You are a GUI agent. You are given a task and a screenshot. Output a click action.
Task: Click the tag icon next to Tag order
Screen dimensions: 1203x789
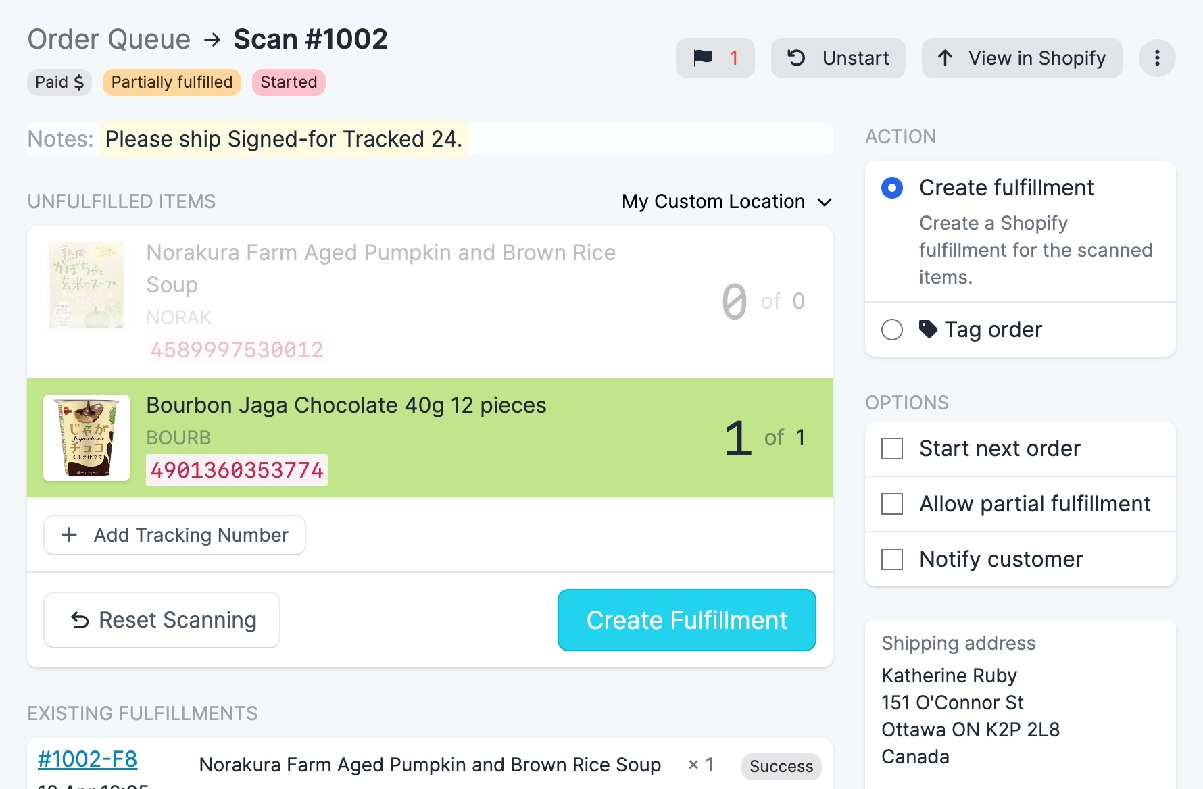coord(928,329)
